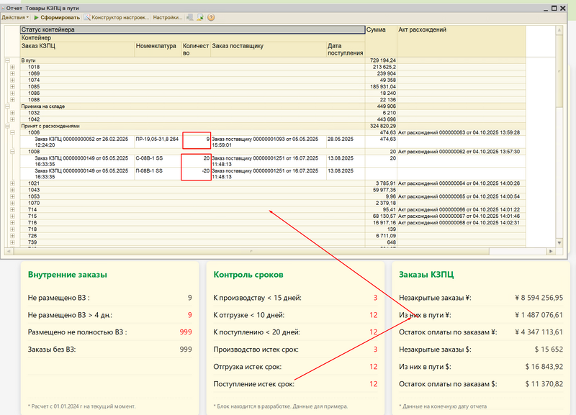
Task: Expand container 716 row
Action: (x=12, y=223)
